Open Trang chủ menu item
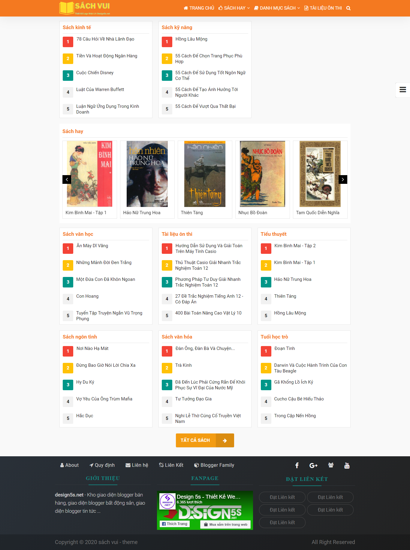Viewport: 410px width, 550px height. pos(199,8)
